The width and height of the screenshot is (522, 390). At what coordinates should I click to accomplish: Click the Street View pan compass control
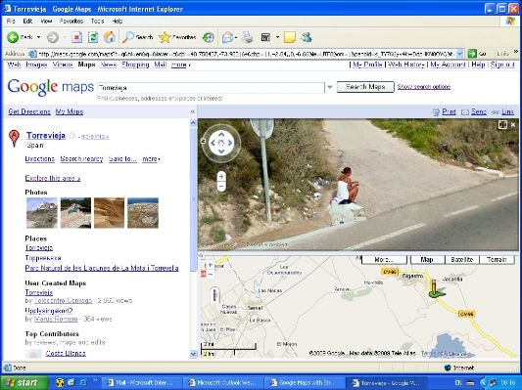coord(221,143)
